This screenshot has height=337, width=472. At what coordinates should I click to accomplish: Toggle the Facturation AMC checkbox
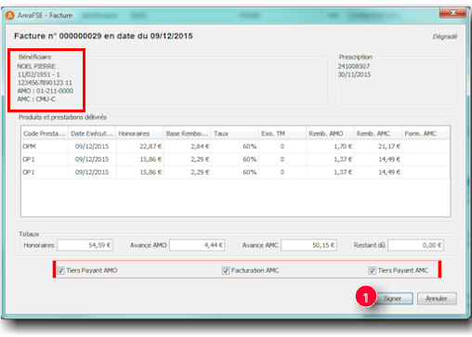tap(226, 270)
